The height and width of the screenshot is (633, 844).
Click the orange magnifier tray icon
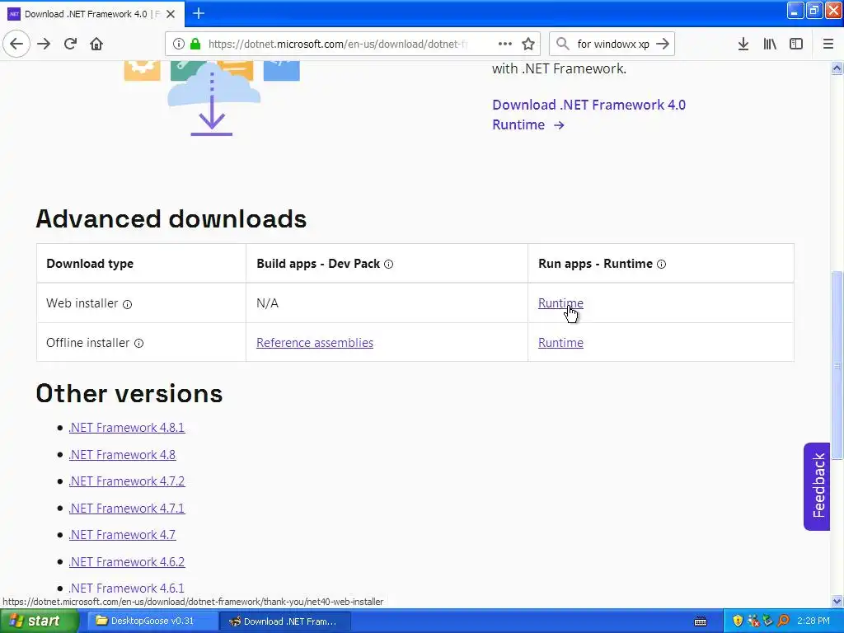pos(783,621)
